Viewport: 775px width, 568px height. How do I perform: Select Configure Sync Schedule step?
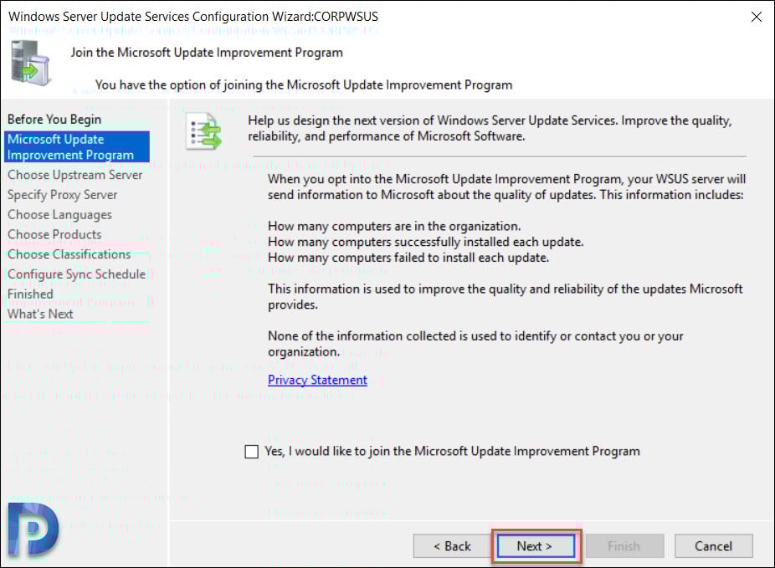click(x=77, y=274)
